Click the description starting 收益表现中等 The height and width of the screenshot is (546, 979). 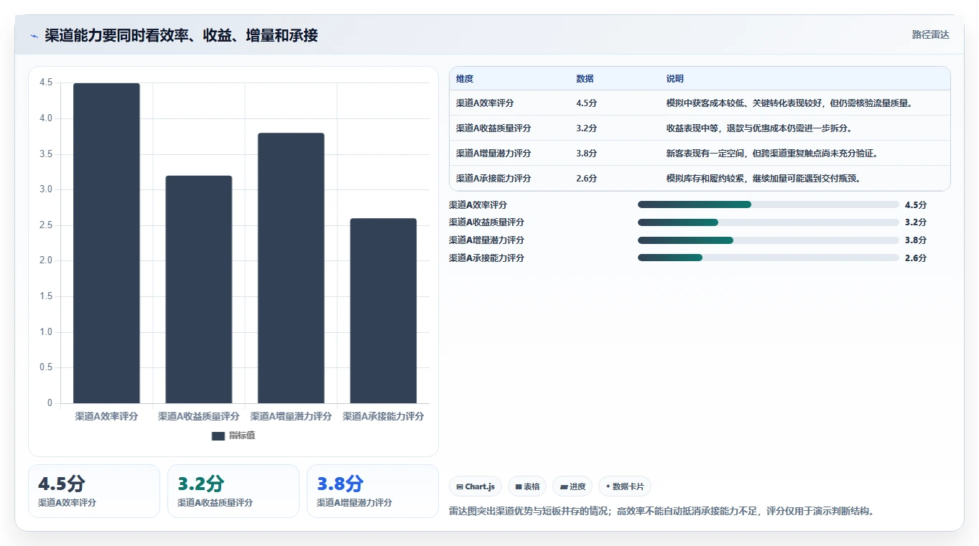pyautogui.click(x=759, y=128)
